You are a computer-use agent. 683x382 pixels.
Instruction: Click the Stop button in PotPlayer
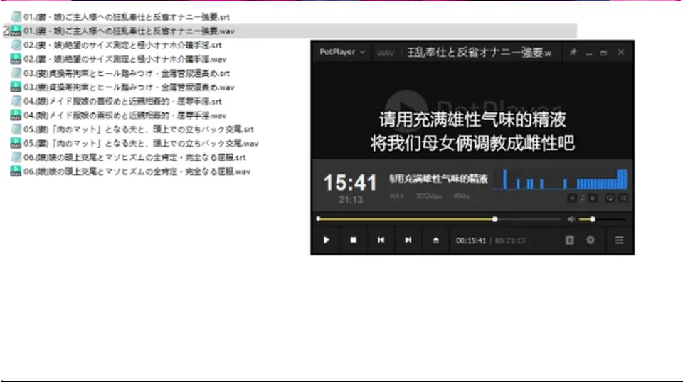[354, 240]
